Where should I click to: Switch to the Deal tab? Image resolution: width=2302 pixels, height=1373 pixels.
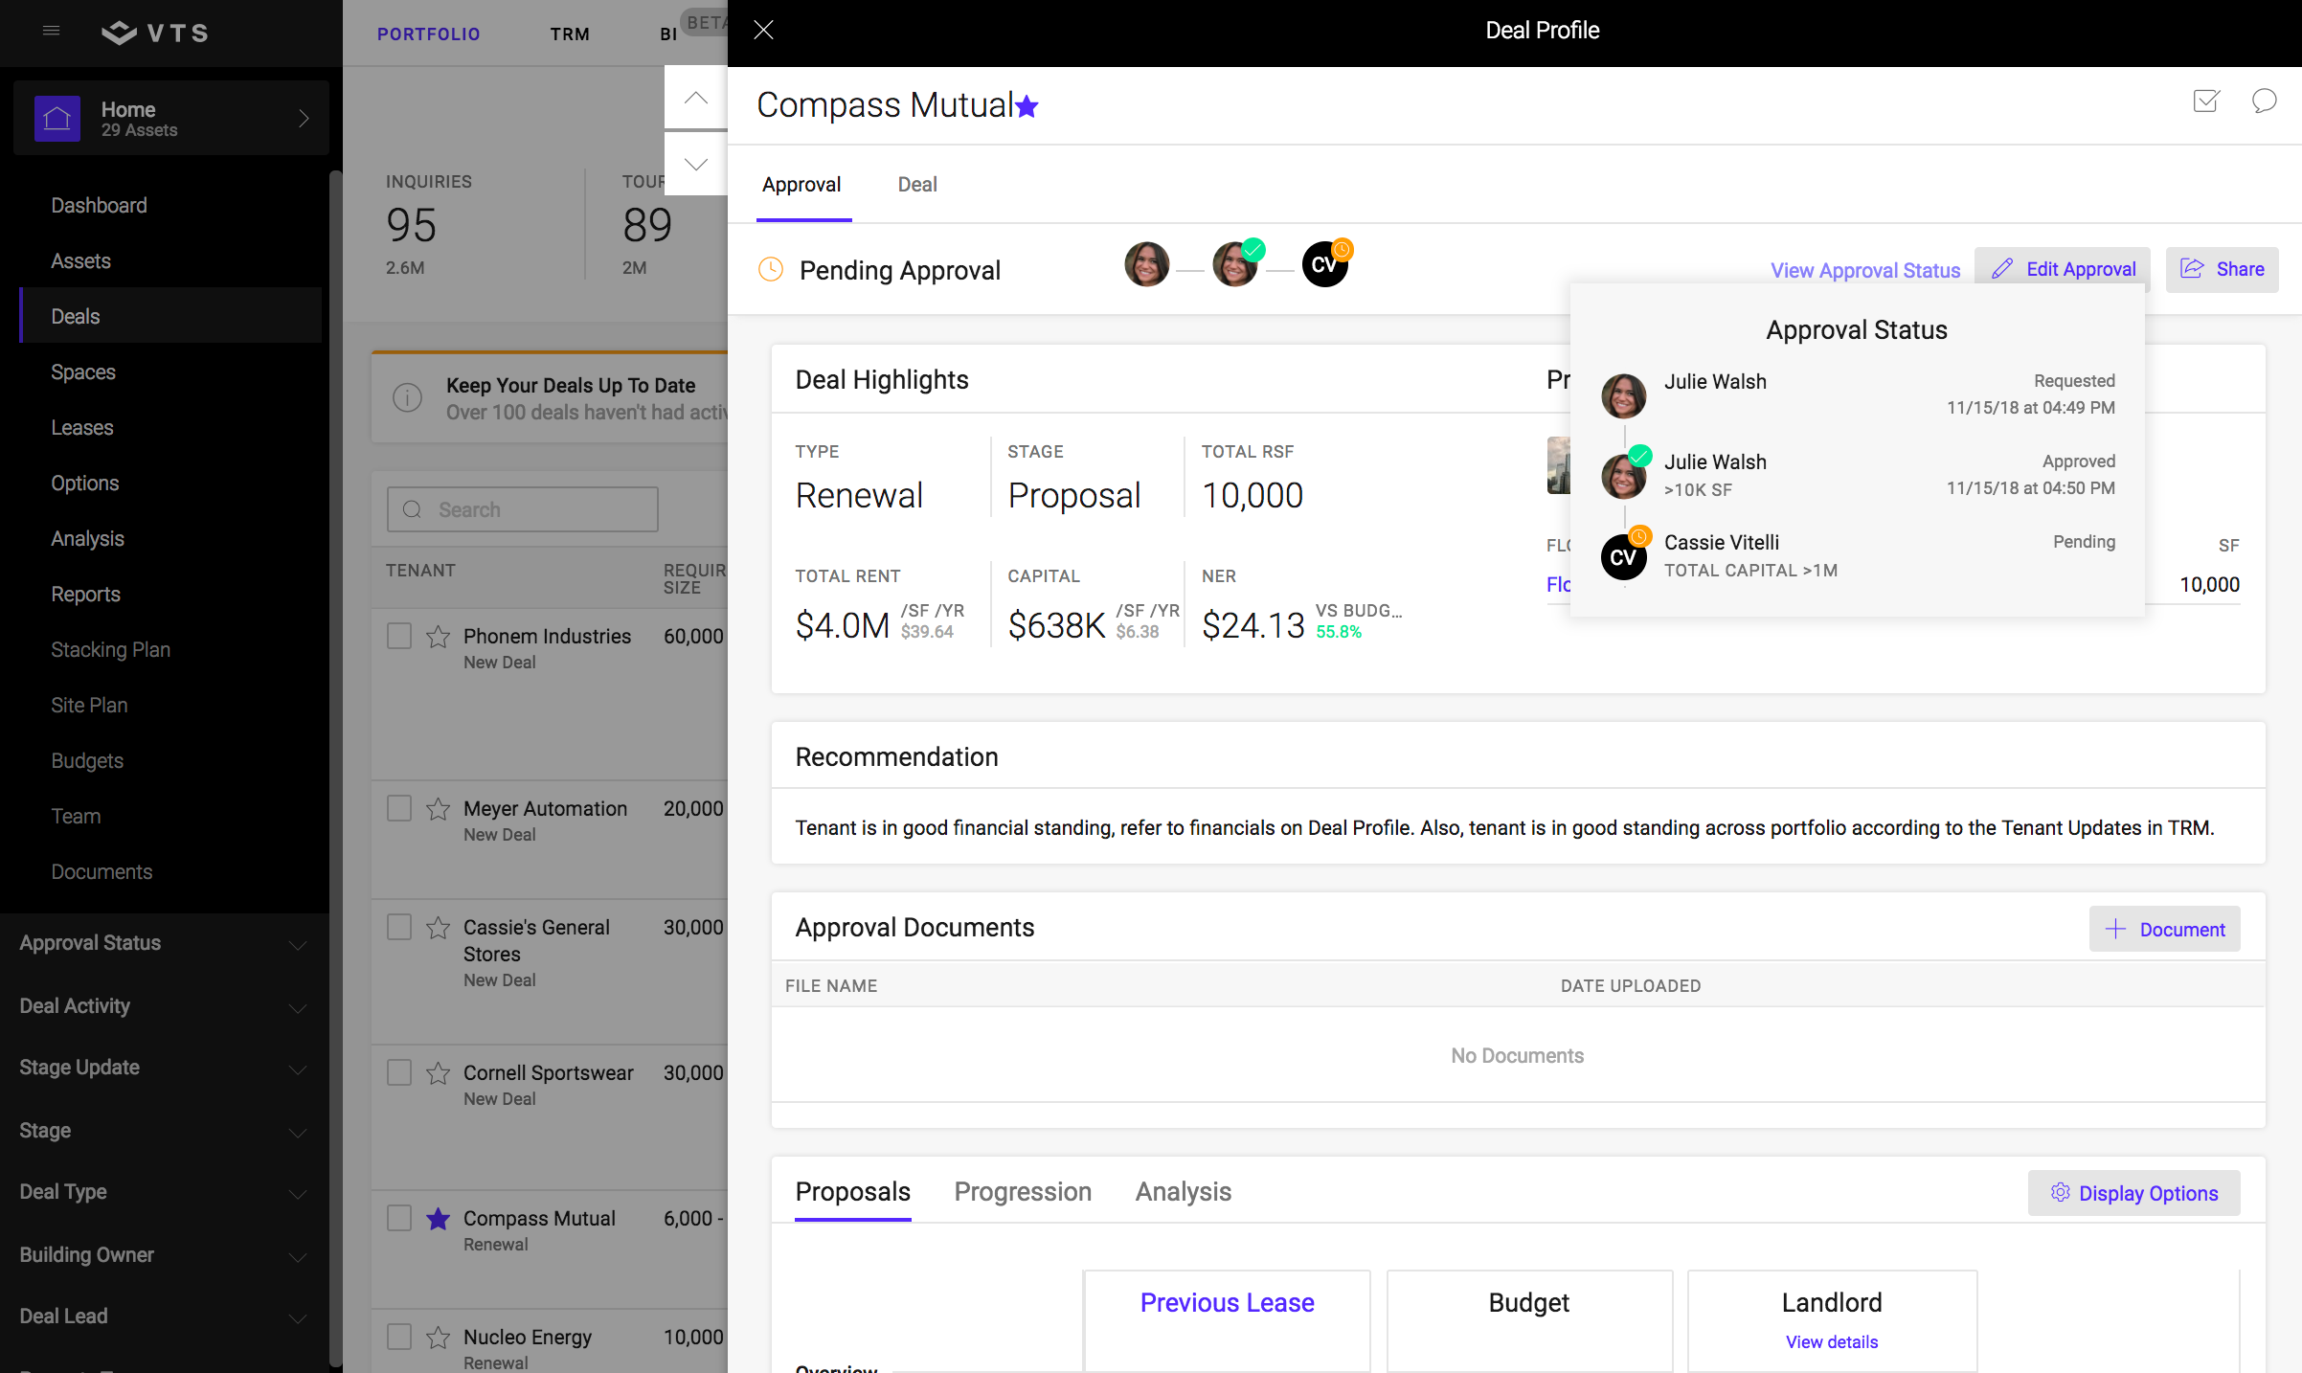(916, 185)
